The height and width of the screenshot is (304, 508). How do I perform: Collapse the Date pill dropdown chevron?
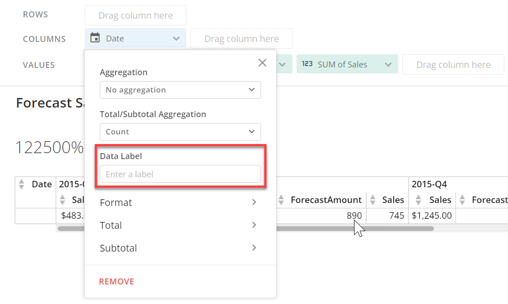(x=177, y=39)
